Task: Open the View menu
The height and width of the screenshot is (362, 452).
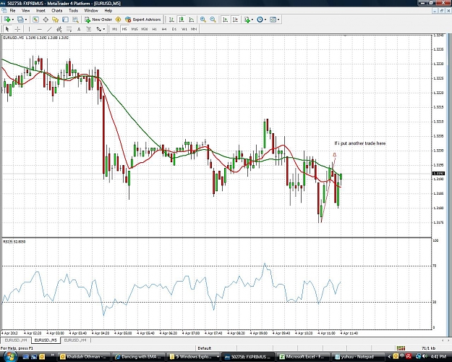Action: pyautogui.click(x=25, y=10)
